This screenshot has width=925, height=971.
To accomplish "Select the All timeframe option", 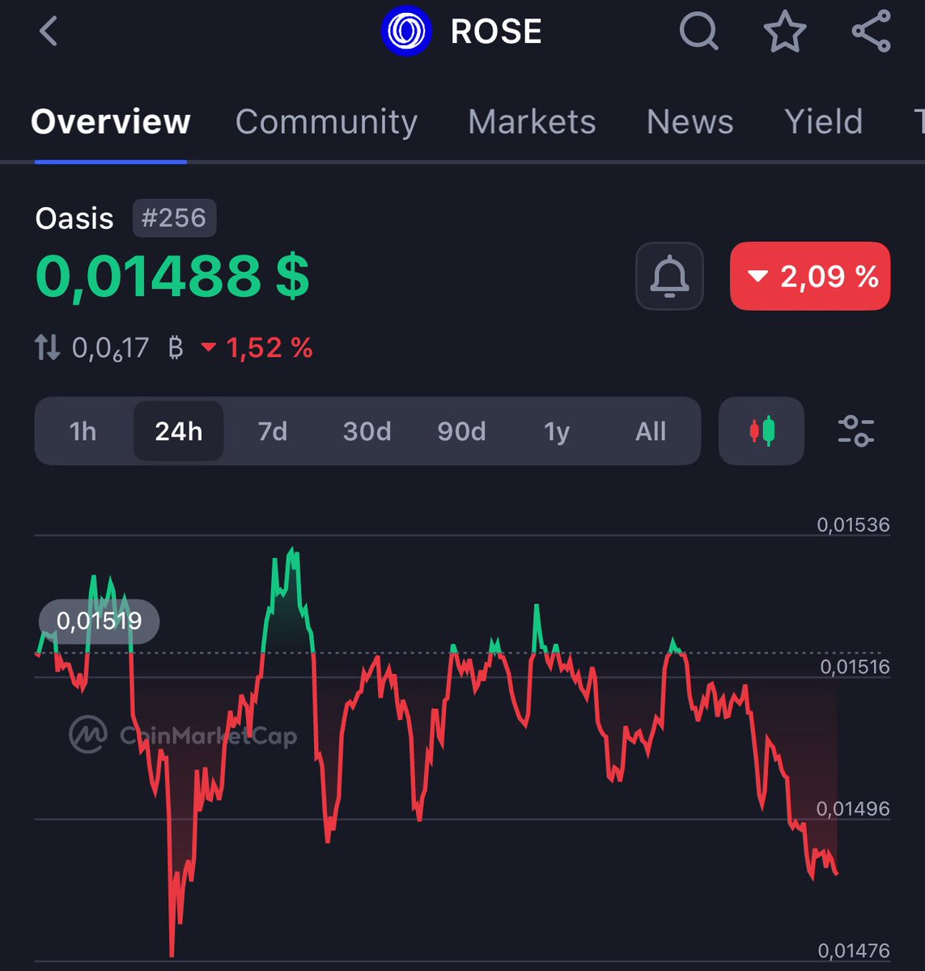I will [650, 431].
